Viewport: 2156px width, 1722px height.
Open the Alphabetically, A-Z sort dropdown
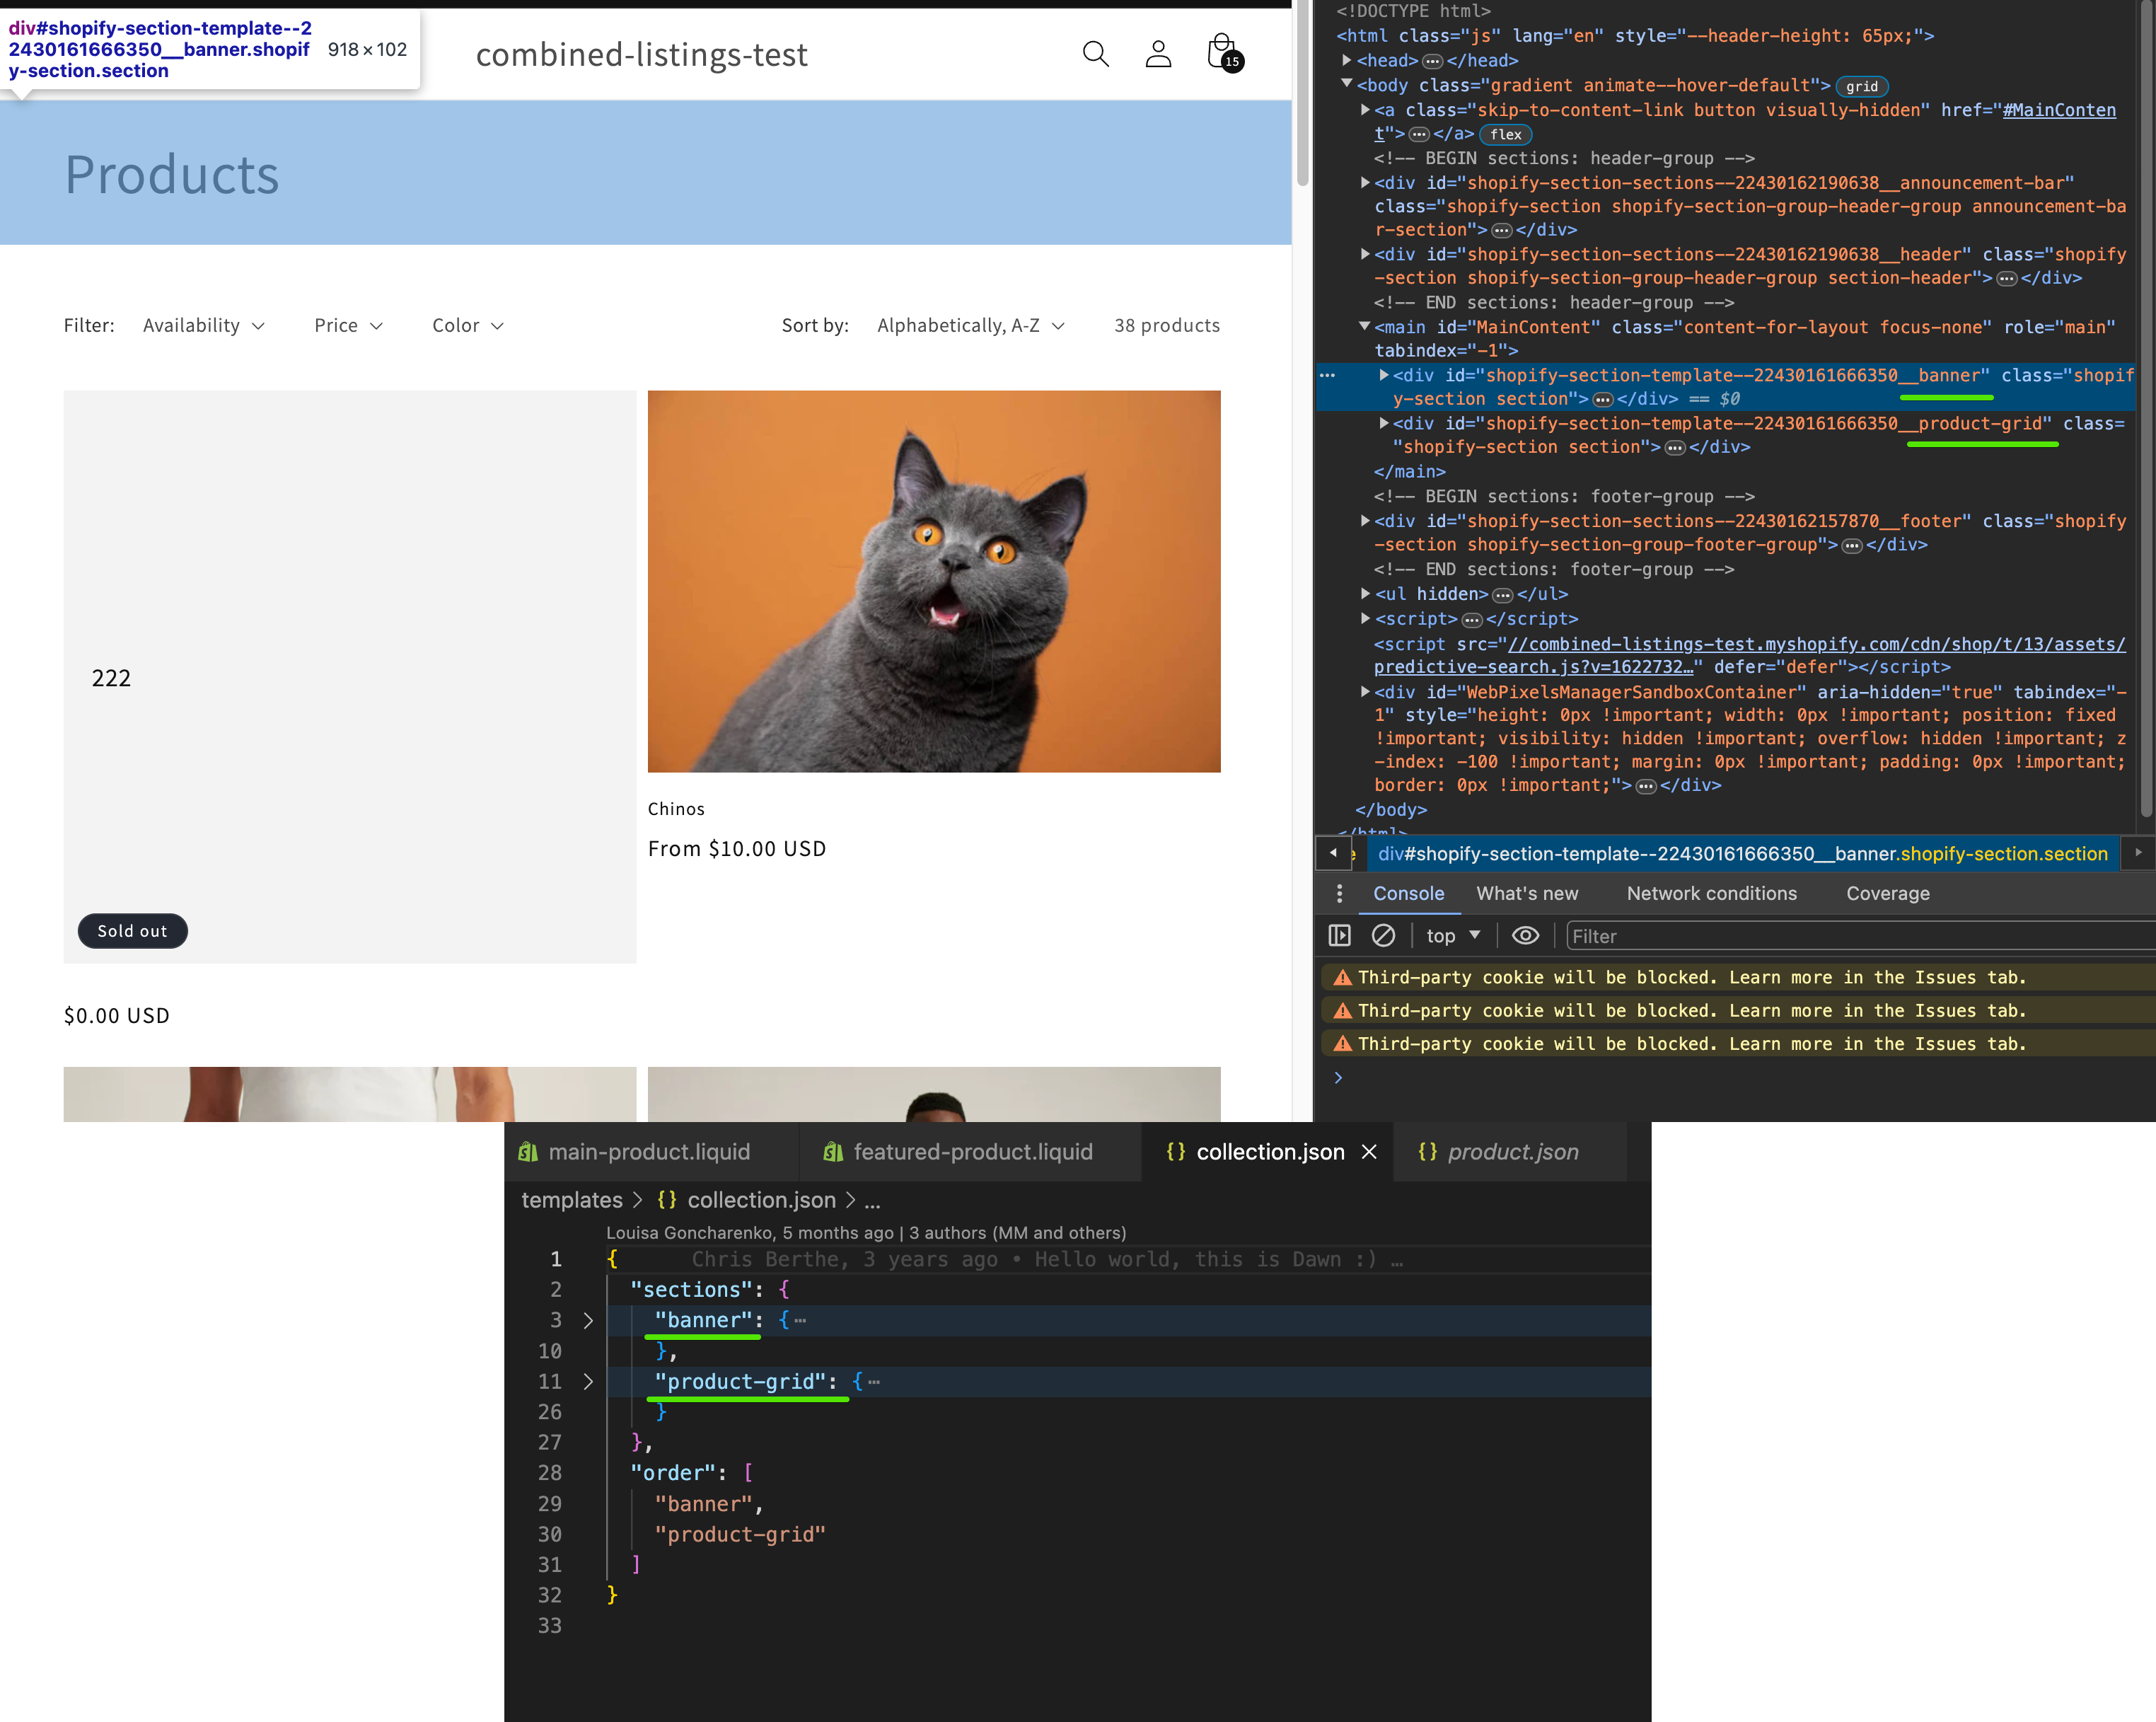(971, 325)
